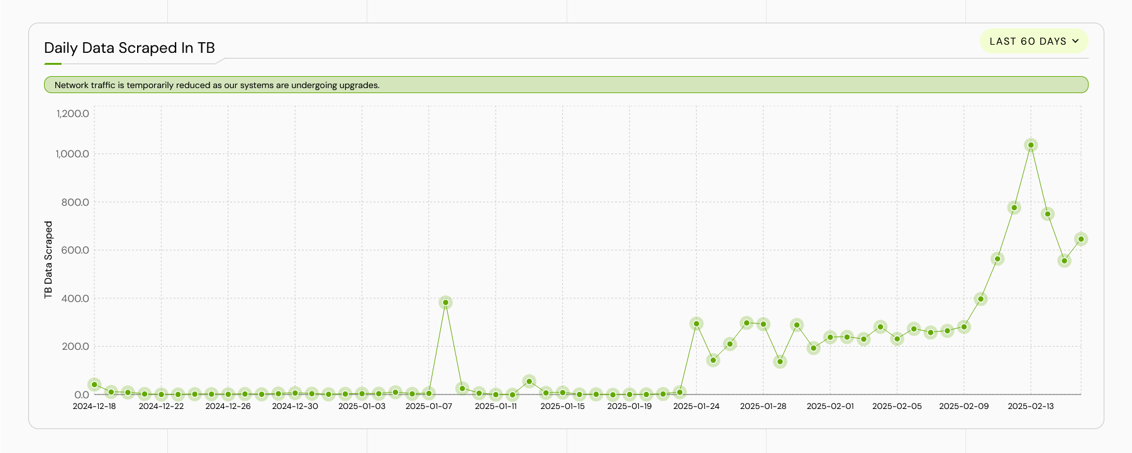Click the 2024-12-26 date label

coord(228,406)
